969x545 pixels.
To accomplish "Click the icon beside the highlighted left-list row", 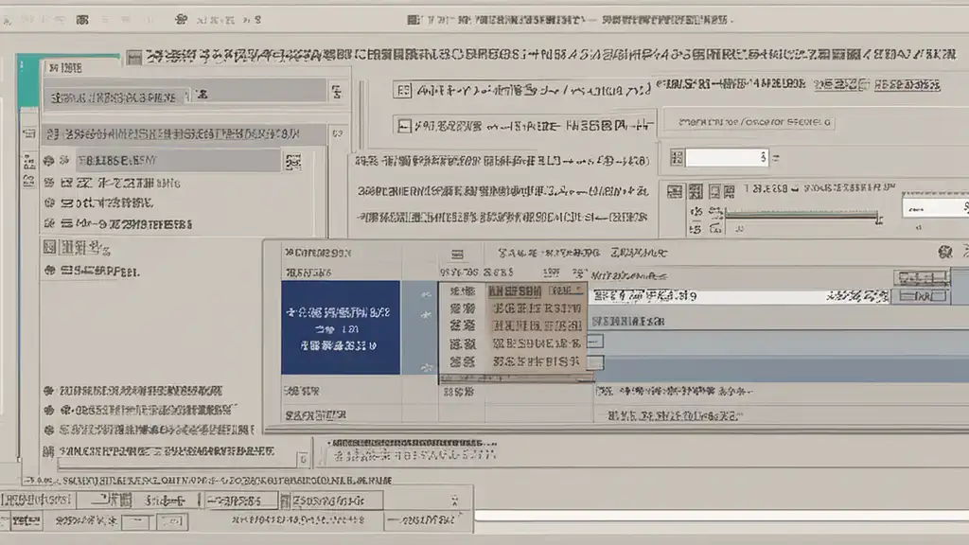I will point(293,162).
